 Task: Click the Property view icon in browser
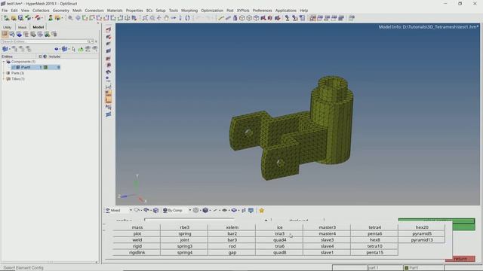[x=26, y=34]
